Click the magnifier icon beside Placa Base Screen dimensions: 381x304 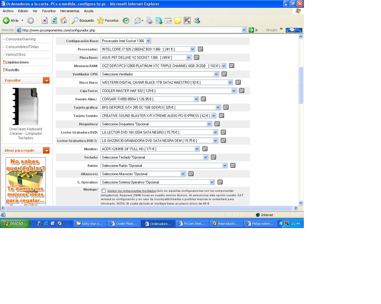pyautogui.click(x=196, y=57)
